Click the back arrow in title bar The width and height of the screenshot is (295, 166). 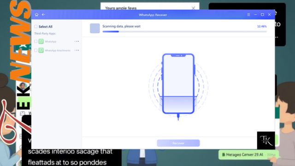click(x=43, y=14)
